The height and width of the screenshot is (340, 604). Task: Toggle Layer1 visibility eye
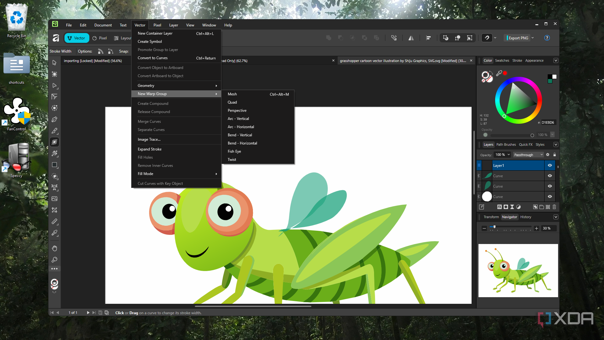tap(550, 165)
